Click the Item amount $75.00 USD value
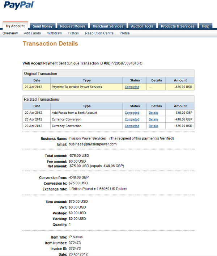 tap(78, 201)
